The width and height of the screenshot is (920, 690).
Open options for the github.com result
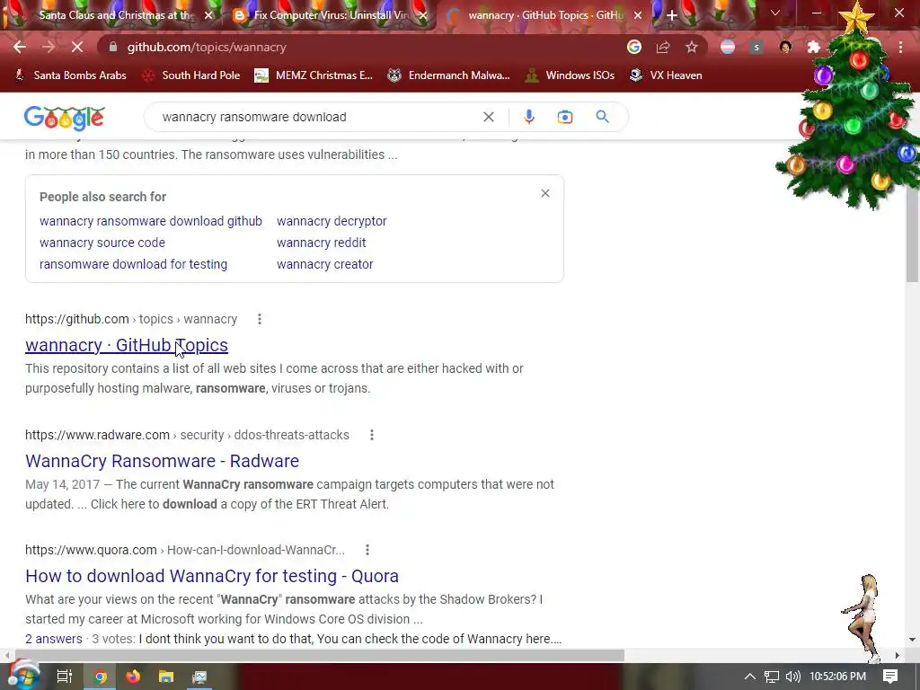click(260, 319)
